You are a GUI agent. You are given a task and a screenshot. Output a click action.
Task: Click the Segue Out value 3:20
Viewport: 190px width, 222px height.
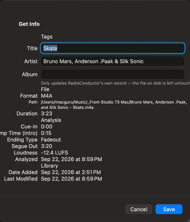pyautogui.click(x=47, y=146)
